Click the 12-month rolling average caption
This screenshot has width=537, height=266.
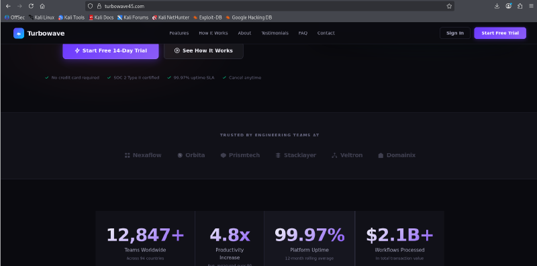(x=309, y=259)
